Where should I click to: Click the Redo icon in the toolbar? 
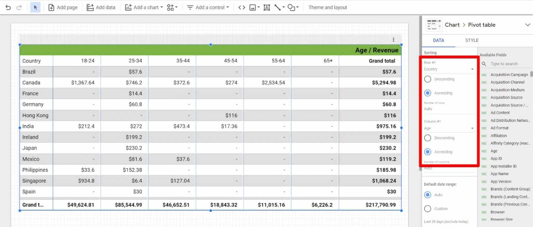(x=20, y=7)
